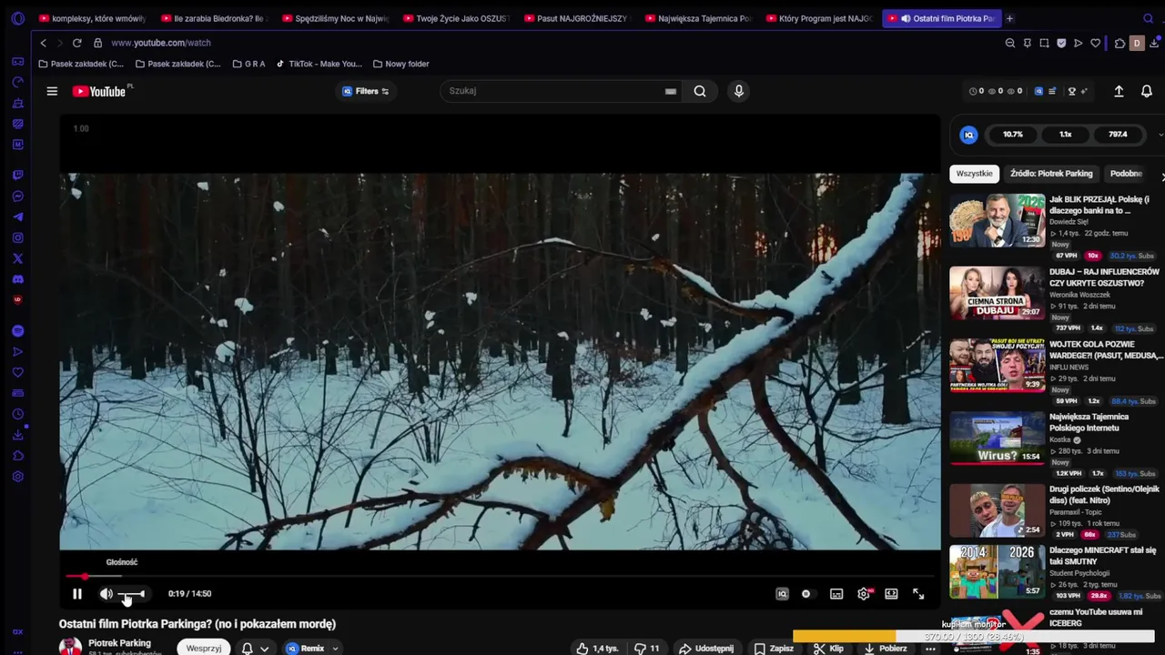Go back with browser back arrow
This screenshot has width=1165, height=655.
[43, 43]
